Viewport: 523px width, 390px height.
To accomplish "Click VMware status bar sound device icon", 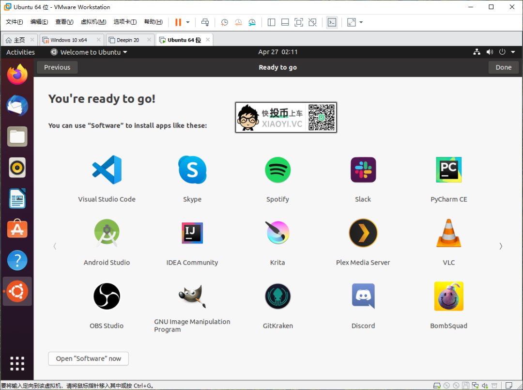I will [485, 386].
